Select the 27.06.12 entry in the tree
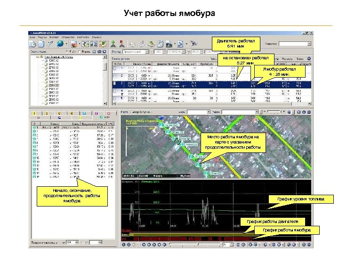The height and width of the screenshot is (254, 339). (x=53, y=68)
